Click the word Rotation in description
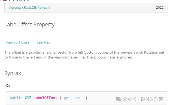This screenshot has height=105, width=170. click(151, 53)
